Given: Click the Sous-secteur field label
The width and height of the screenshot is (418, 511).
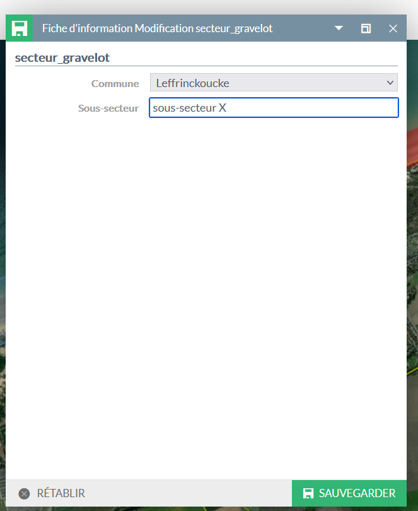Looking at the screenshot, I should point(108,109).
